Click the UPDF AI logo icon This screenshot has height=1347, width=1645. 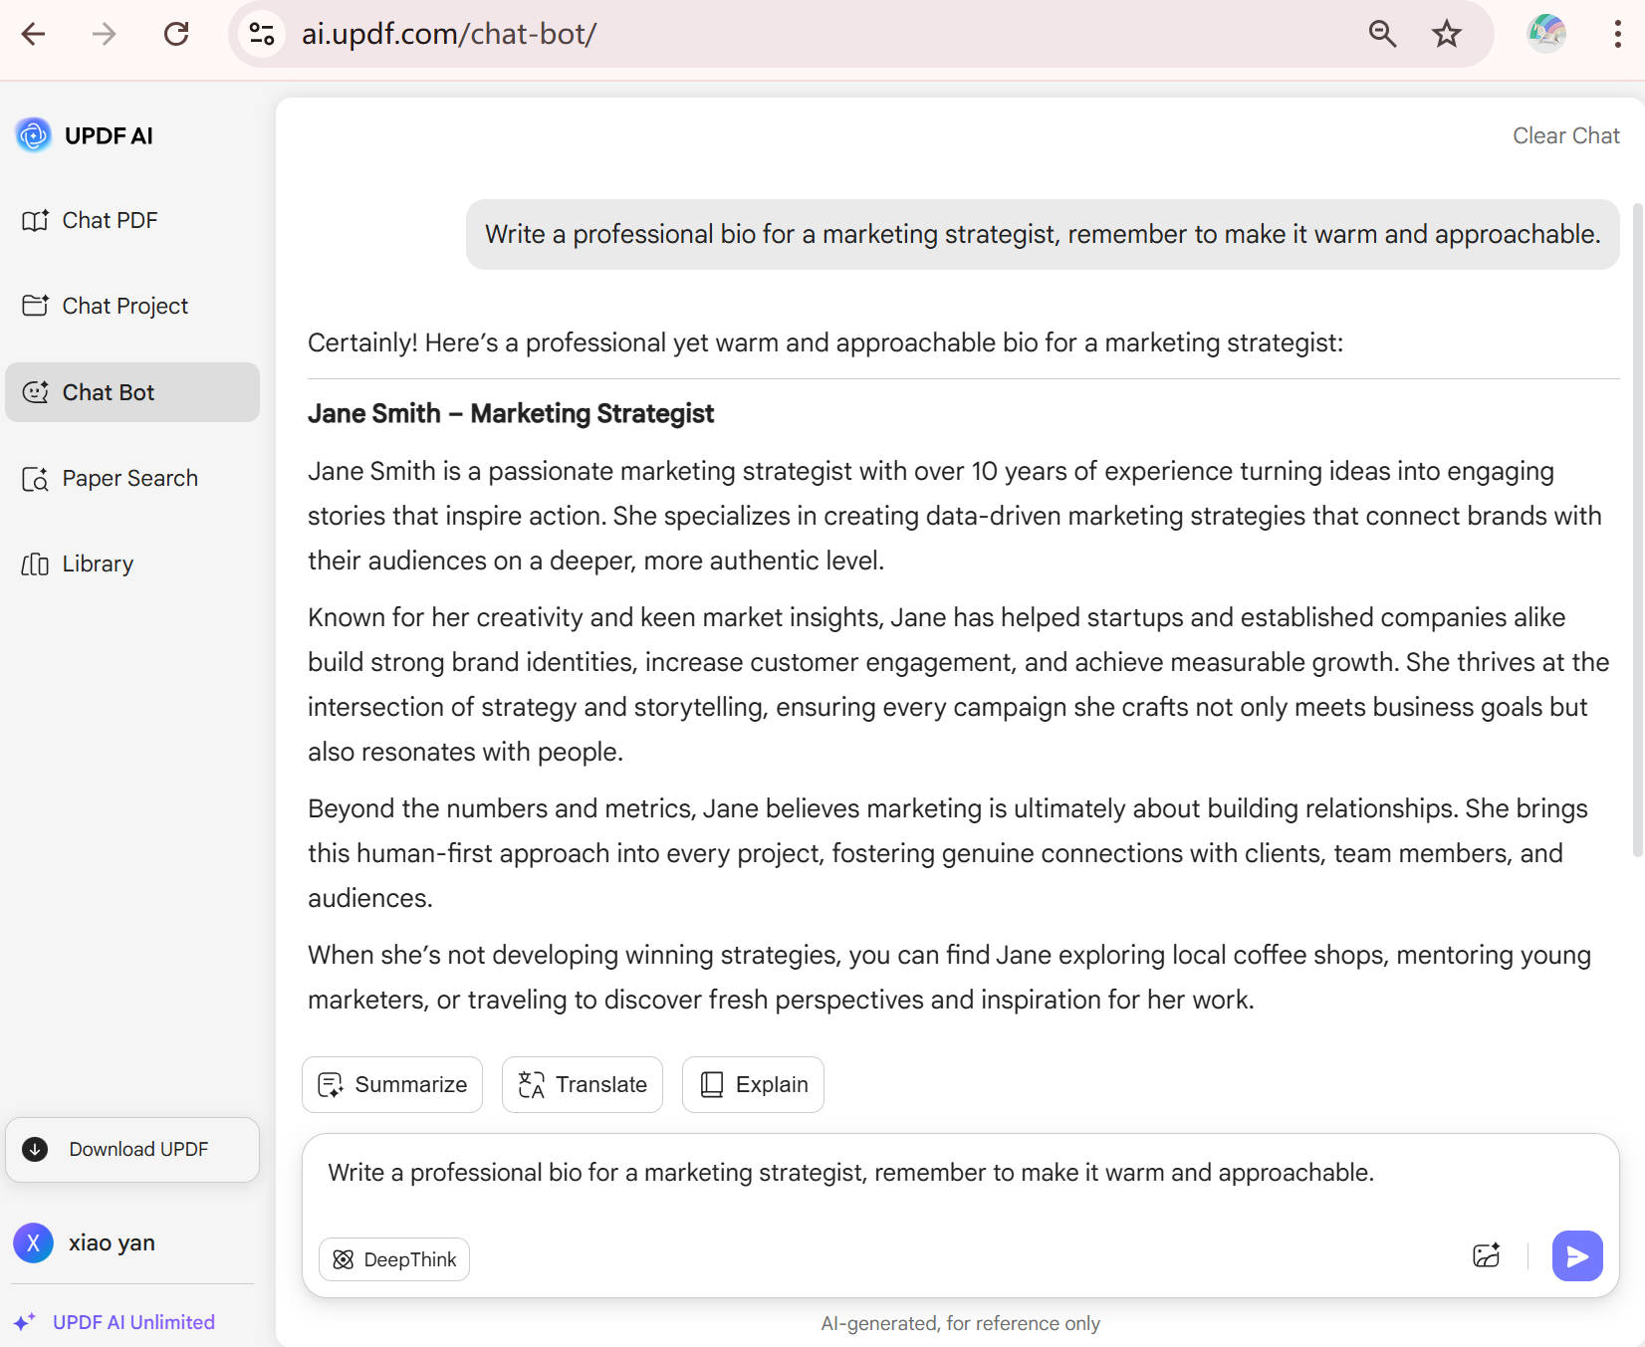coord(34,135)
